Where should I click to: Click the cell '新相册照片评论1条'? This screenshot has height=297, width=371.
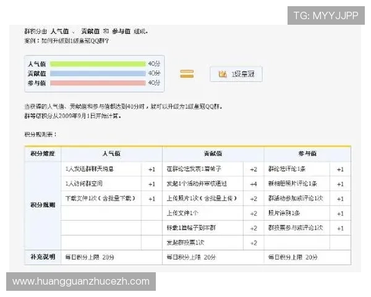[x=297, y=184]
